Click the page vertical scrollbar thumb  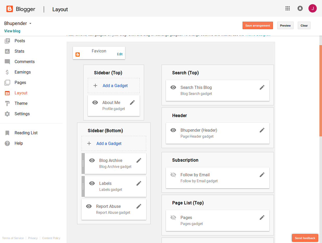pos(321,90)
